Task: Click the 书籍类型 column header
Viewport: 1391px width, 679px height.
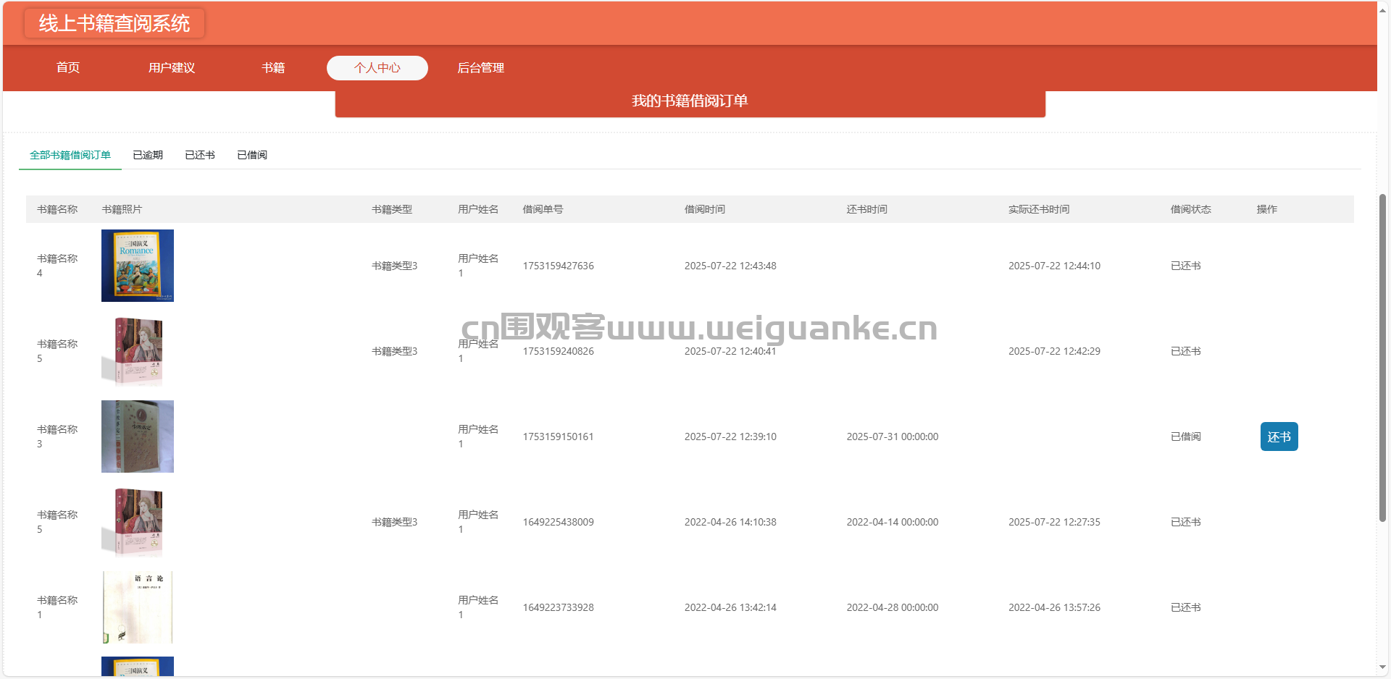Action: click(392, 209)
